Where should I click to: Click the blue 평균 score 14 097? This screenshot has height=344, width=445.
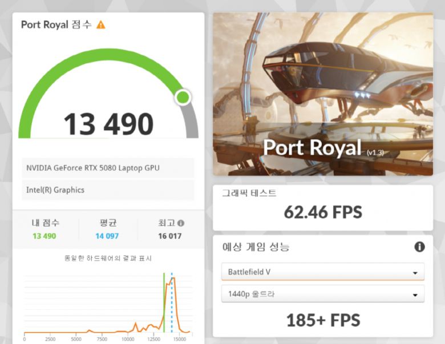point(107,236)
